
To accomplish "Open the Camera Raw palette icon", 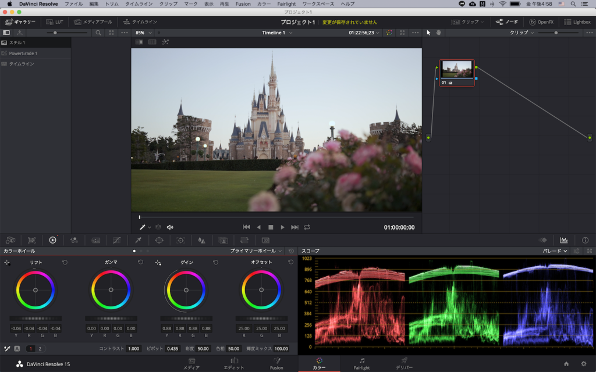I will coord(10,239).
